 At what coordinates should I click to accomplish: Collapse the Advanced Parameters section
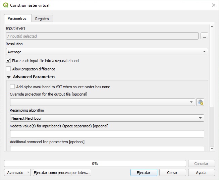pyautogui.click(x=9, y=77)
